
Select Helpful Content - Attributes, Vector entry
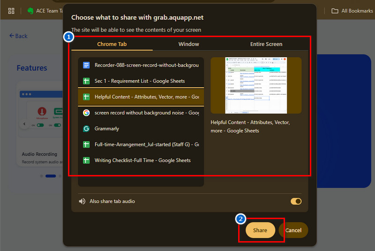pos(141,97)
